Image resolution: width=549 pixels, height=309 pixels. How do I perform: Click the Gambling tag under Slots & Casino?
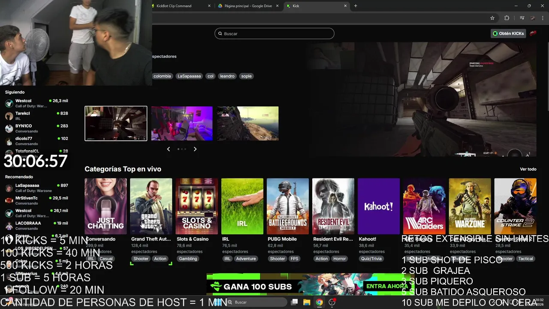[x=188, y=259]
